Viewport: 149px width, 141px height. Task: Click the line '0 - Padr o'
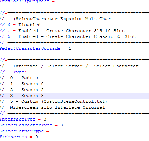pyautogui.click(x=24, y=78)
